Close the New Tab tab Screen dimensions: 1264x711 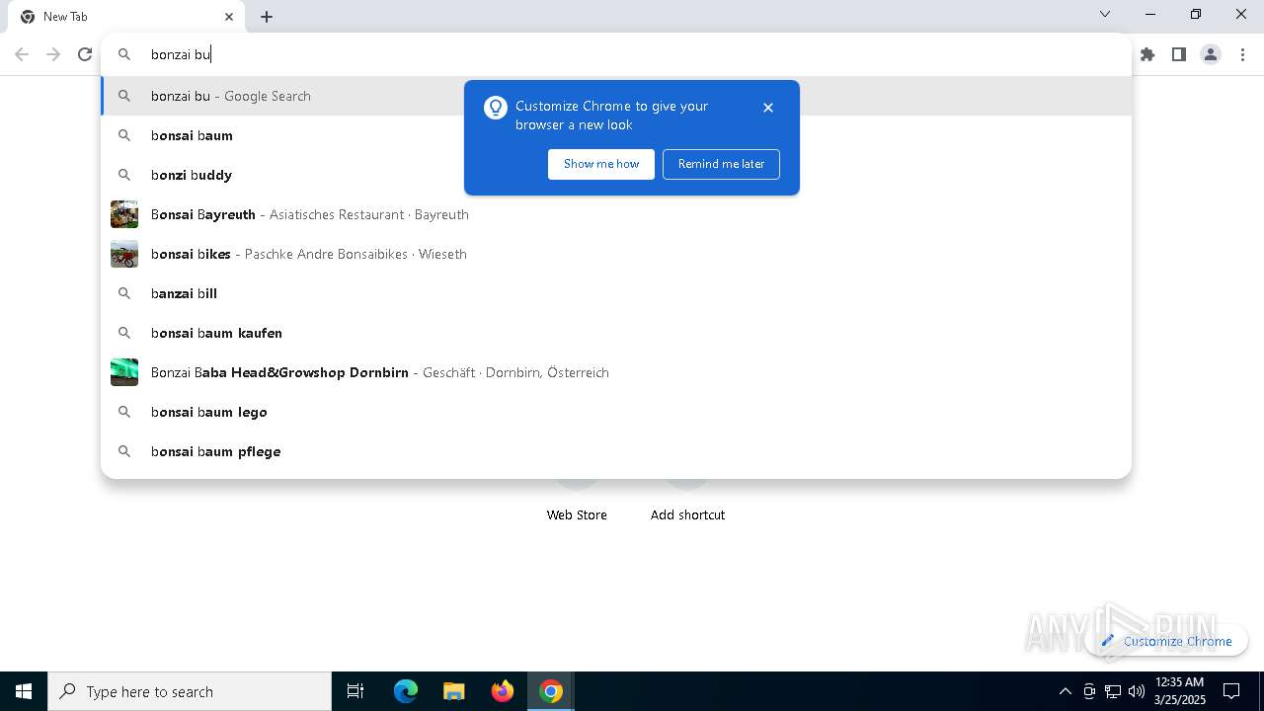coord(229,17)
